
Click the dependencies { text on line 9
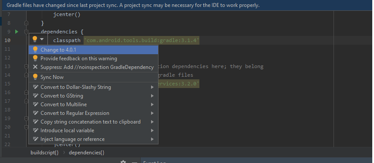click(x=62, y=32)
